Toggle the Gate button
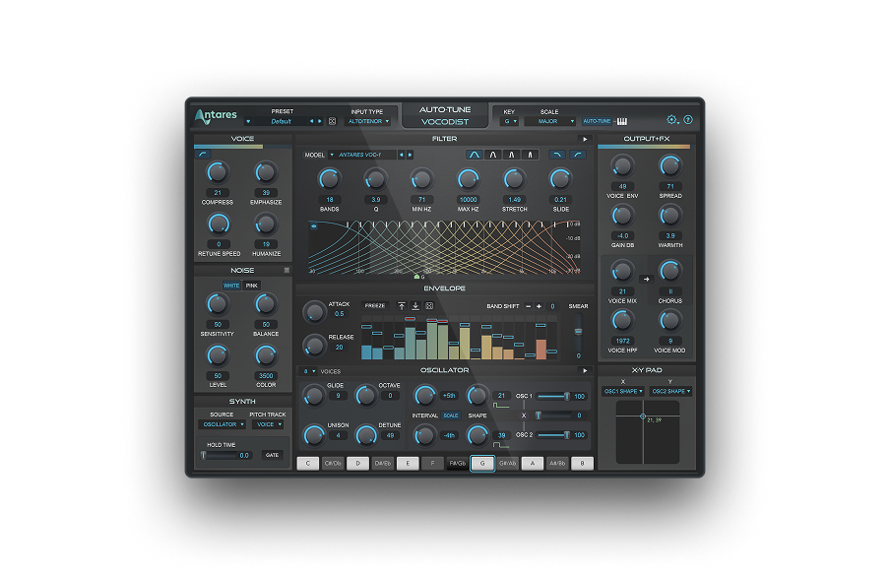890x575 pixels. (x=273, y=455)
